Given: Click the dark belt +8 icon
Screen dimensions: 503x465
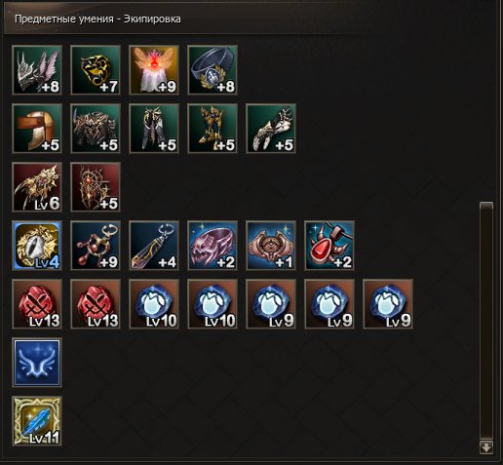Looking at the screenshot, I should pyautogui.click(x=213, y=70).
